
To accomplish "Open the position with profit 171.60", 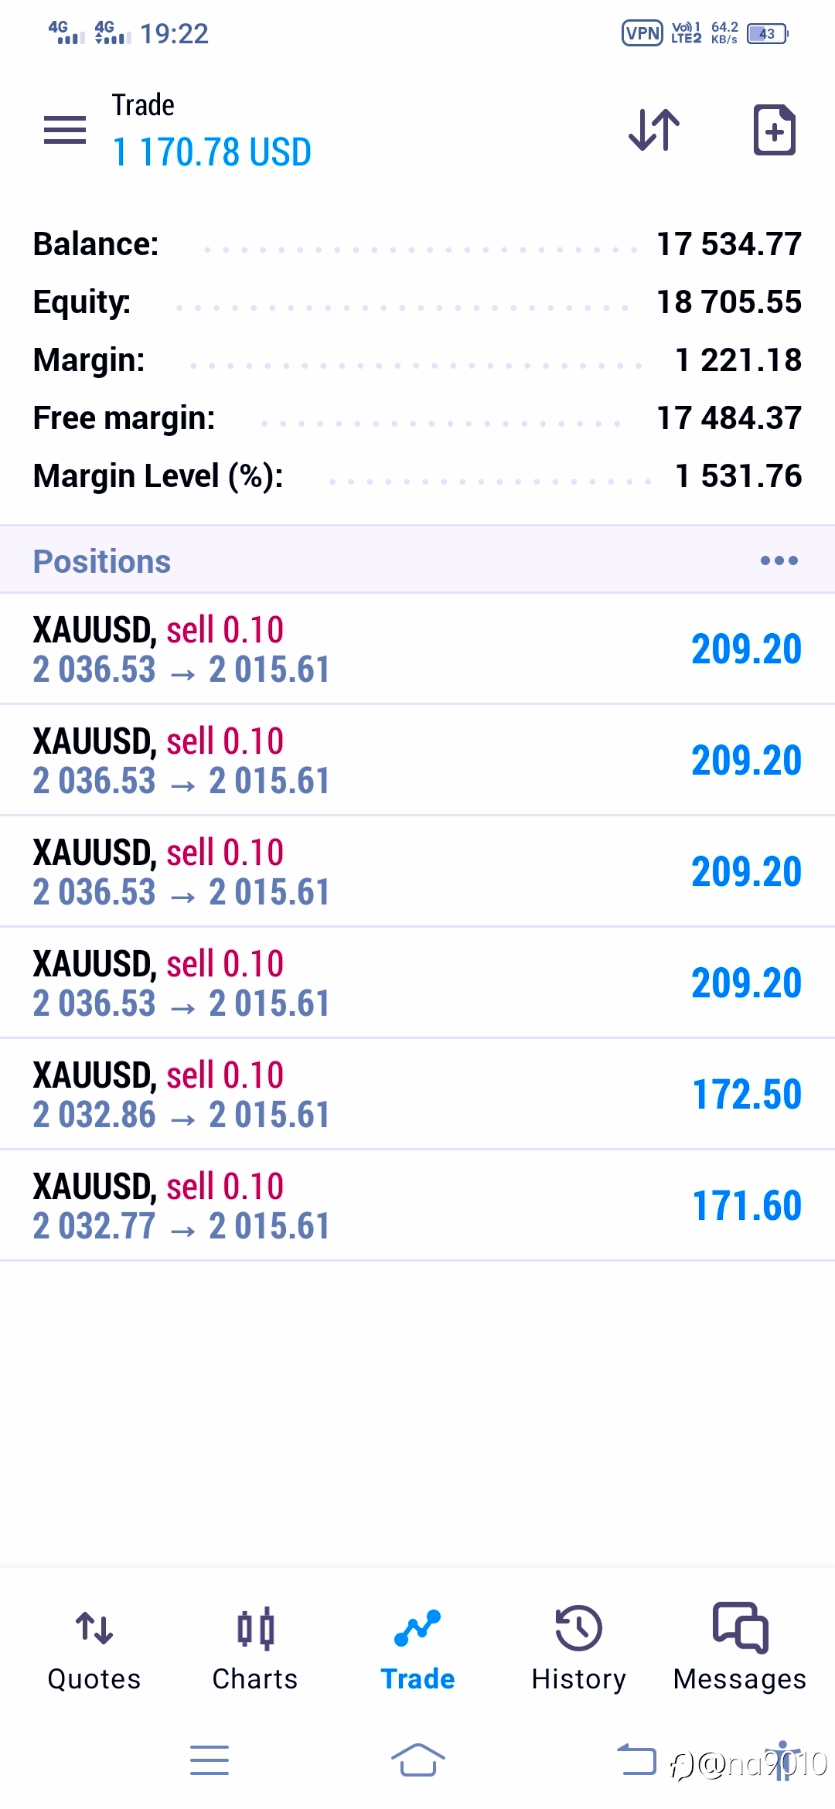I will (417, 1205).
